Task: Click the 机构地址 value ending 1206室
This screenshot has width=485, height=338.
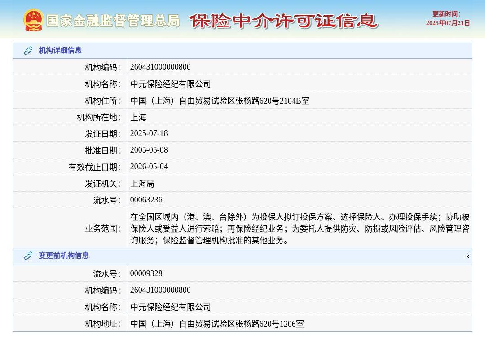Action: pos(217,324)
